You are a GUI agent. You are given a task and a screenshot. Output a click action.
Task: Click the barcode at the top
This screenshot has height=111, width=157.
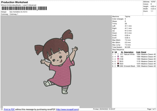(24, 8)
